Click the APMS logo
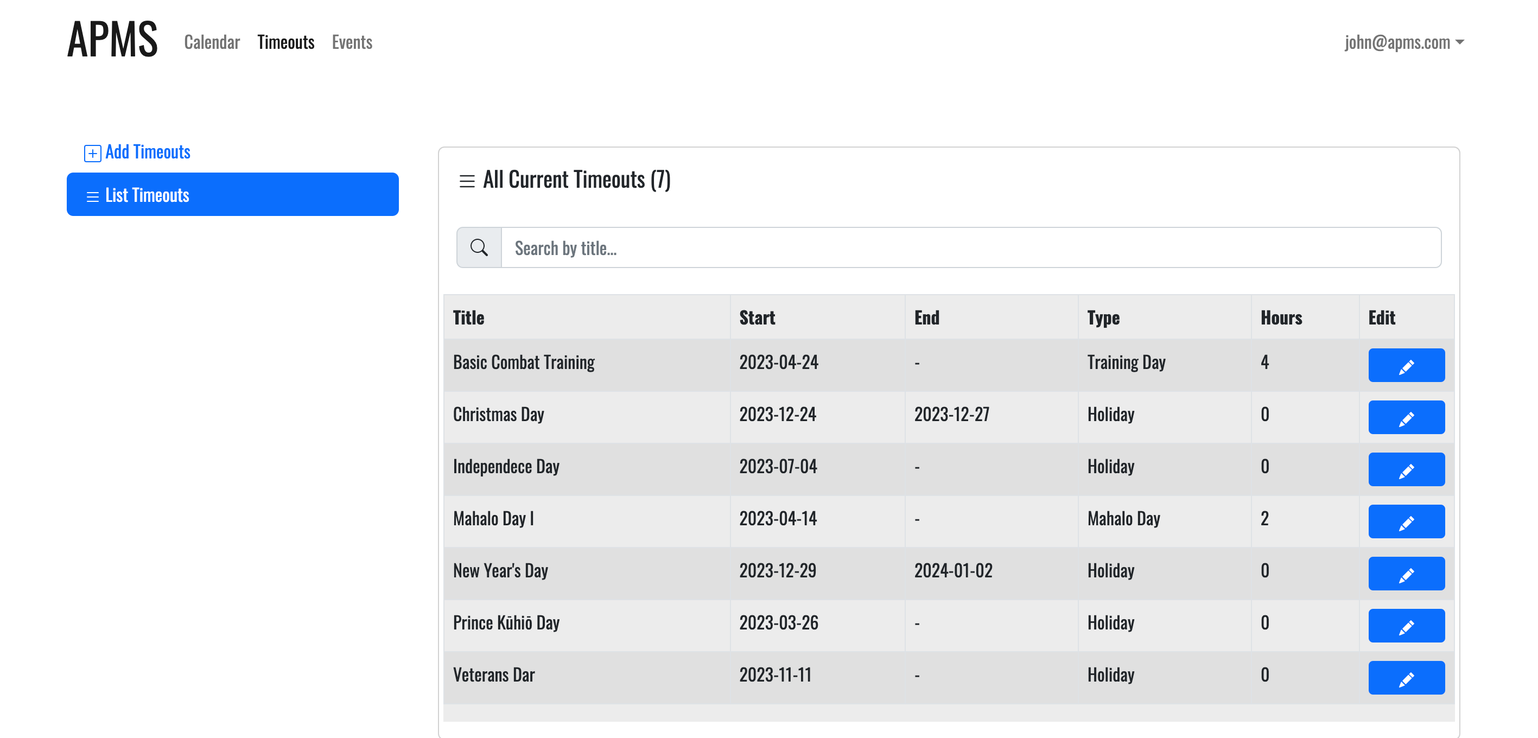Viewport: 1538px width, 738px height. tap(112, 39)
